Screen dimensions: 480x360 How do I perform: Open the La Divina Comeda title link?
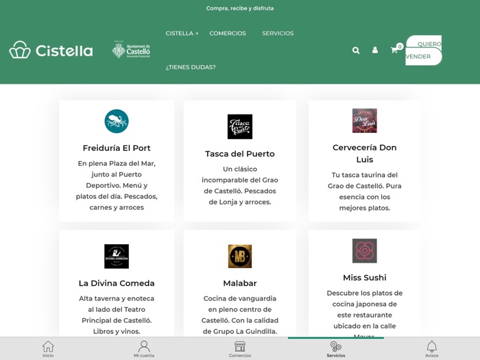(117, 283)
